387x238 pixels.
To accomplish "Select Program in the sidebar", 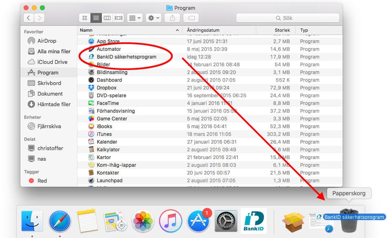I will pyautogui.click(x=48, y=73).
